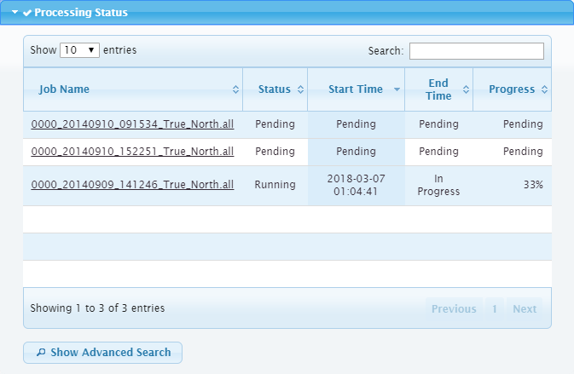Click the Status column sort icon
574x374 pixels.
(299, 89)
